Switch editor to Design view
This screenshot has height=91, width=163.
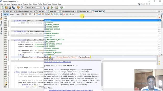point(12,14)
